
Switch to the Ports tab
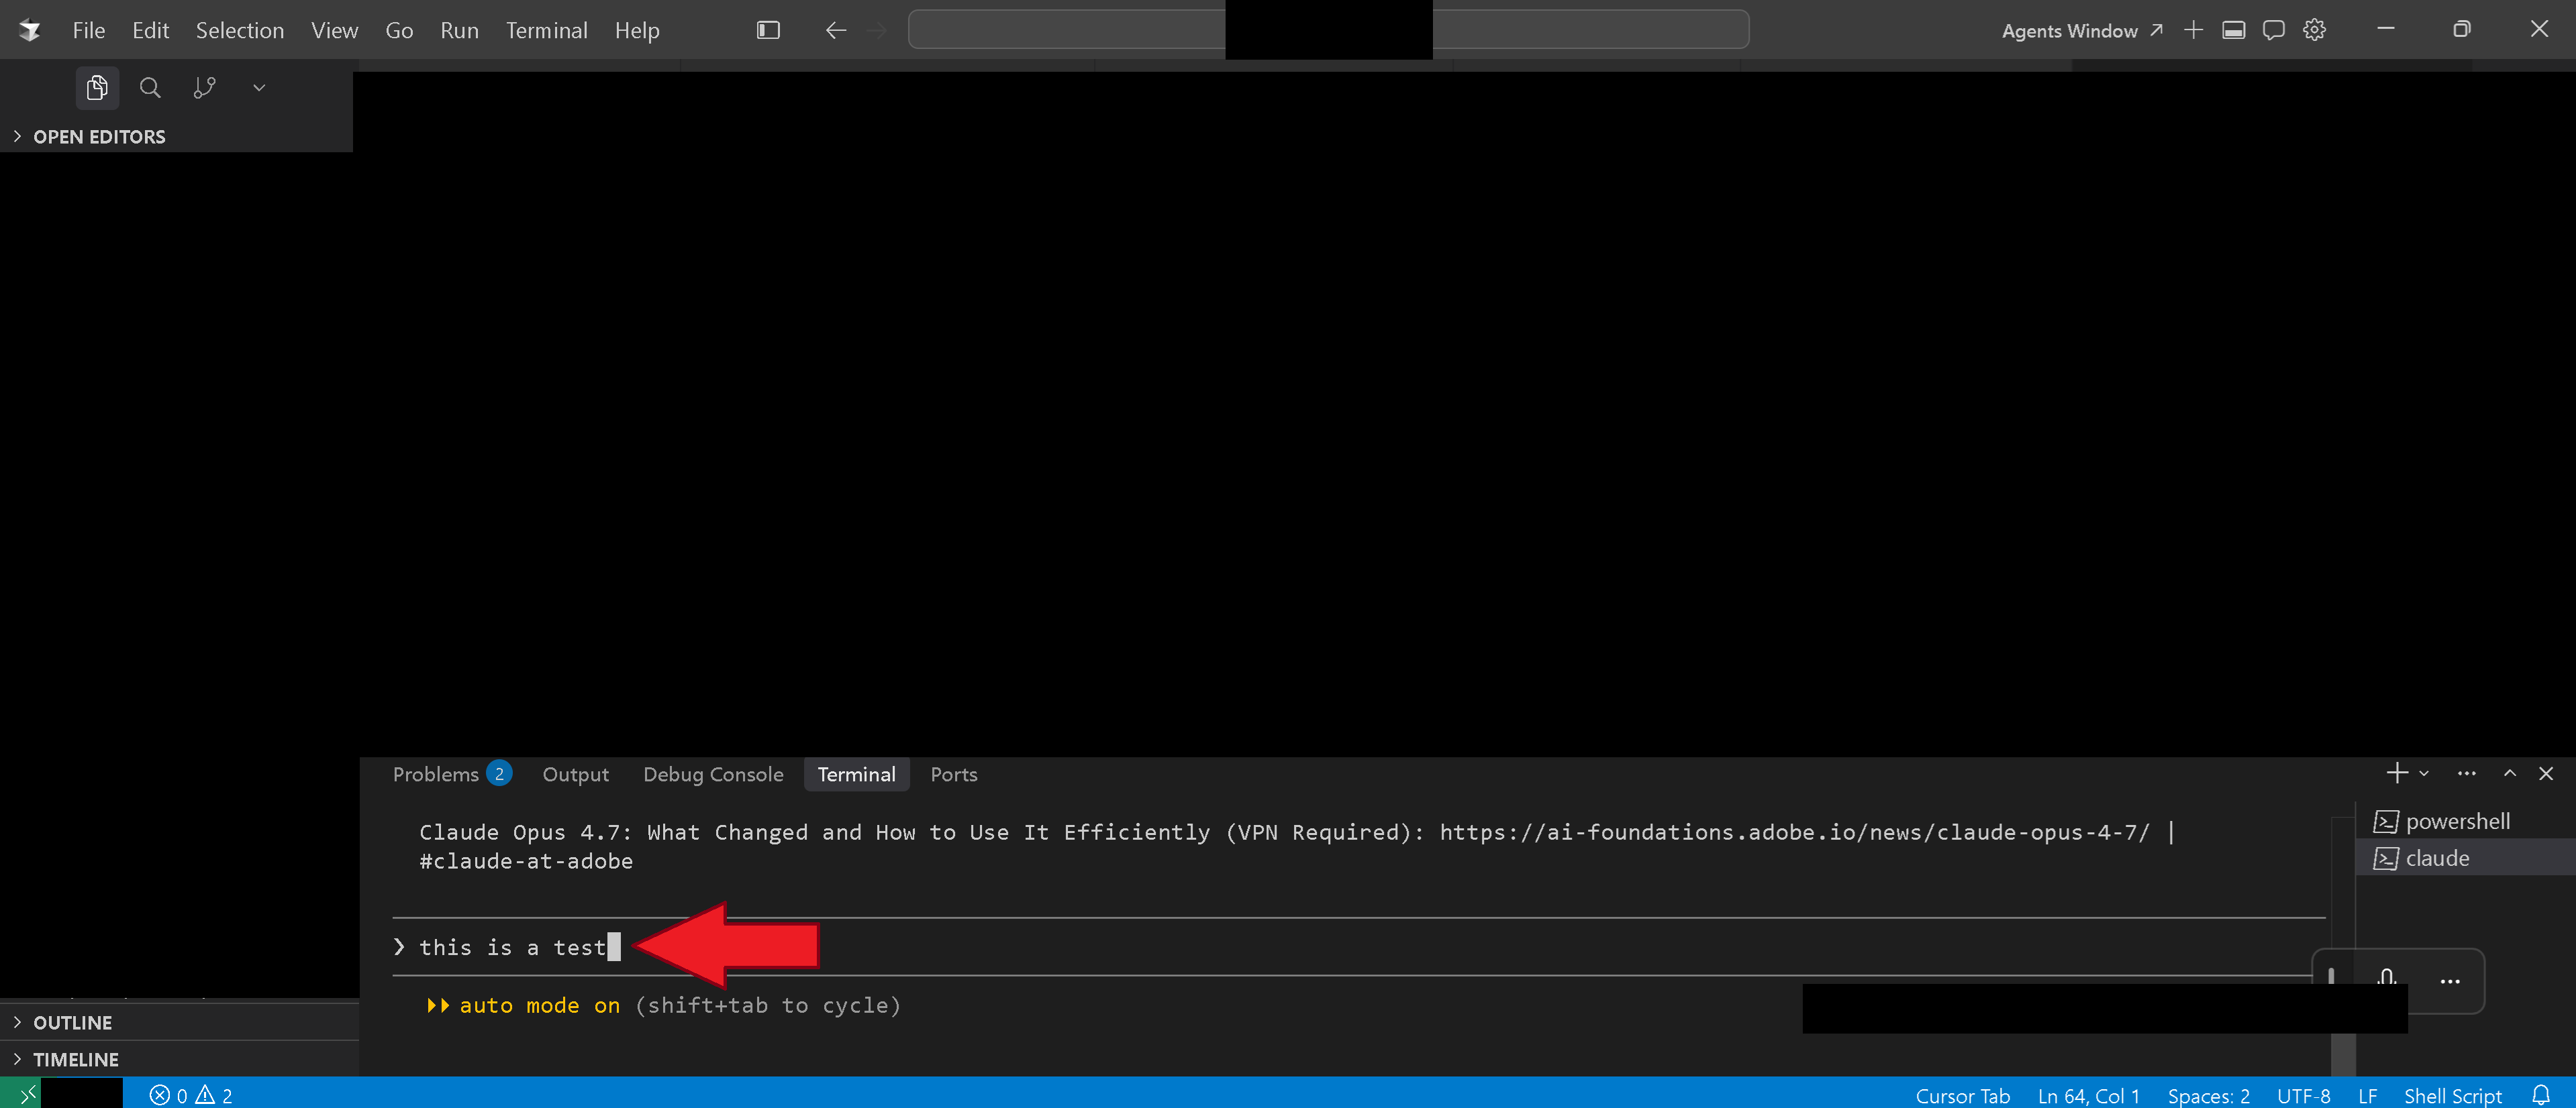pos(953,774)
